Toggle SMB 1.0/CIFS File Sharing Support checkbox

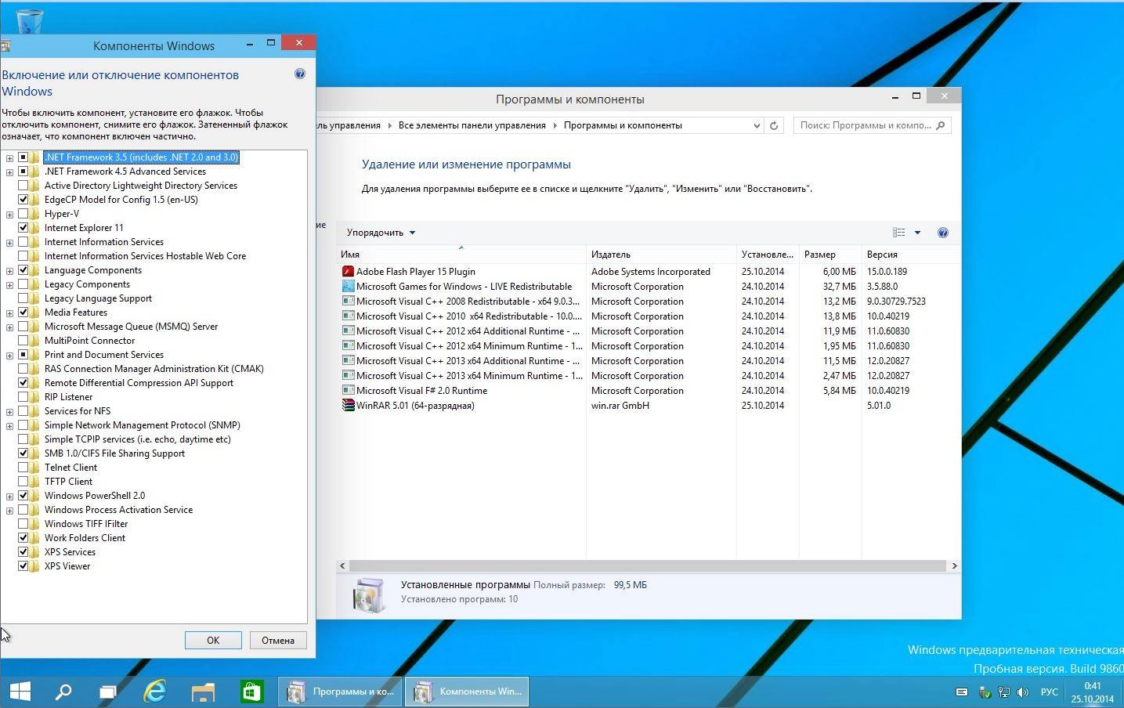coord(23,453)
